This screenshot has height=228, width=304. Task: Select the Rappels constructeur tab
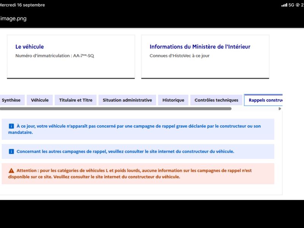point(263,100)
